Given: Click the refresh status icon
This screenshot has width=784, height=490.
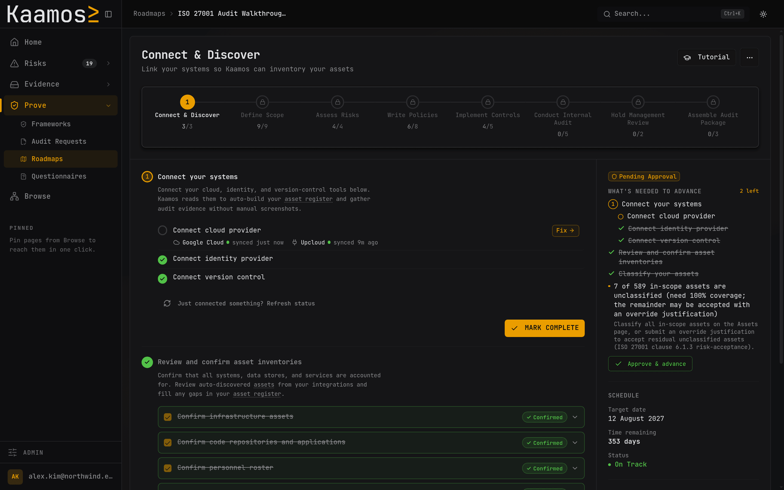Looking at the screenshot, I should coord(167,303).
